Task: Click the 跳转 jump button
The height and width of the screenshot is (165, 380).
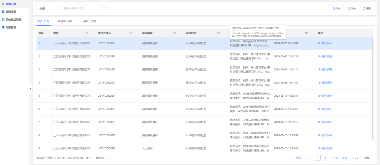Action: (x=367, y=158)
